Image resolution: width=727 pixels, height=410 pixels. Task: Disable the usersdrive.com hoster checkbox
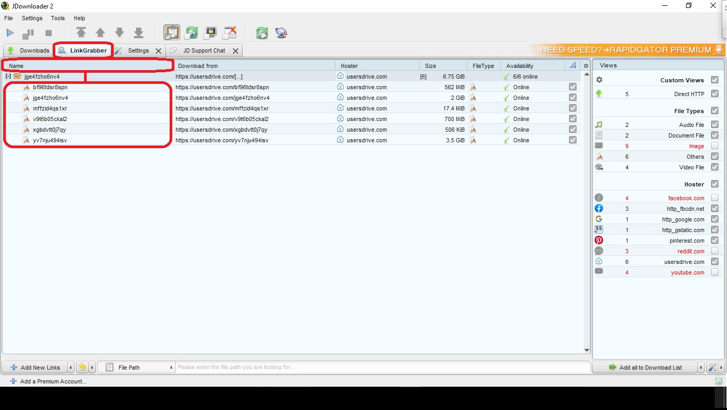(x=715, y=262)
